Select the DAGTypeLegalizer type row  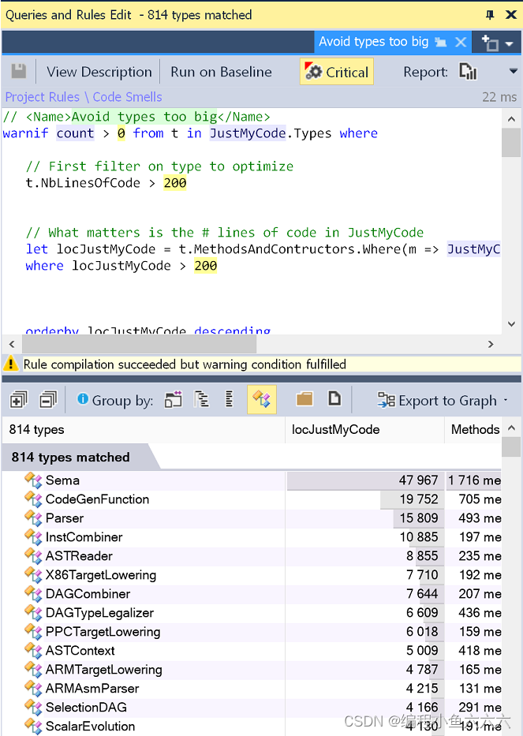point(252,613)
